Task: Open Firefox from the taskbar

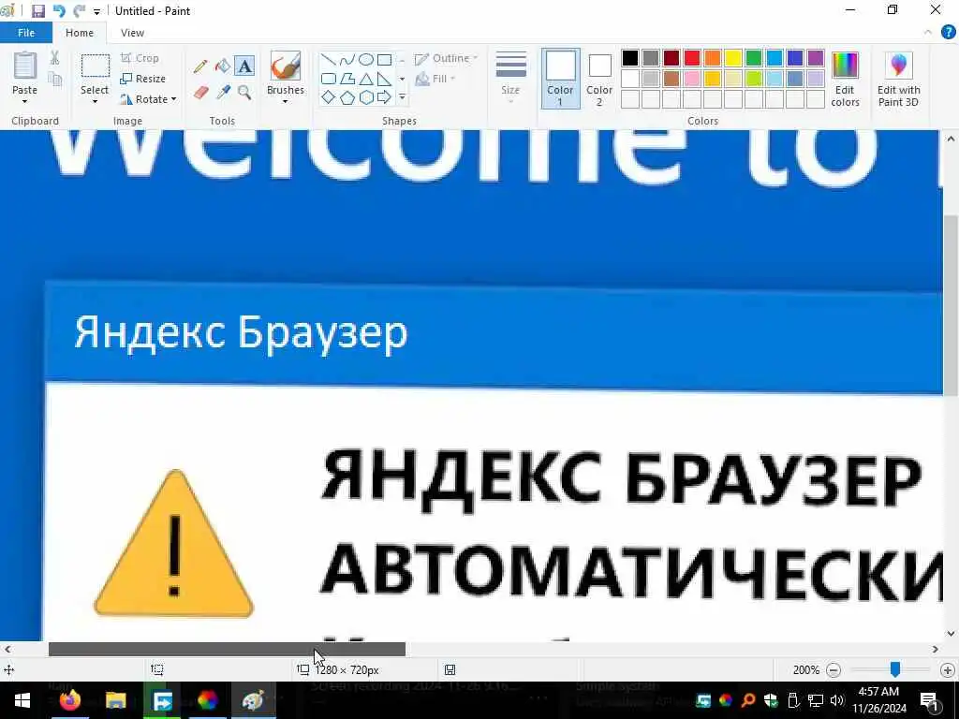Action: 69,700
